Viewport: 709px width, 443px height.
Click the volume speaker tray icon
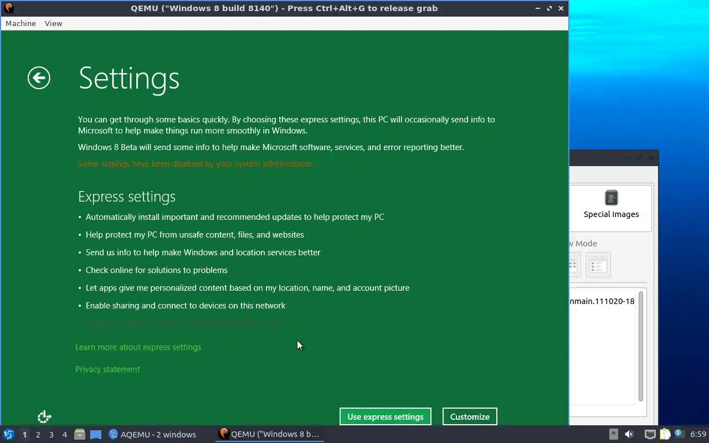pos(629,435)
